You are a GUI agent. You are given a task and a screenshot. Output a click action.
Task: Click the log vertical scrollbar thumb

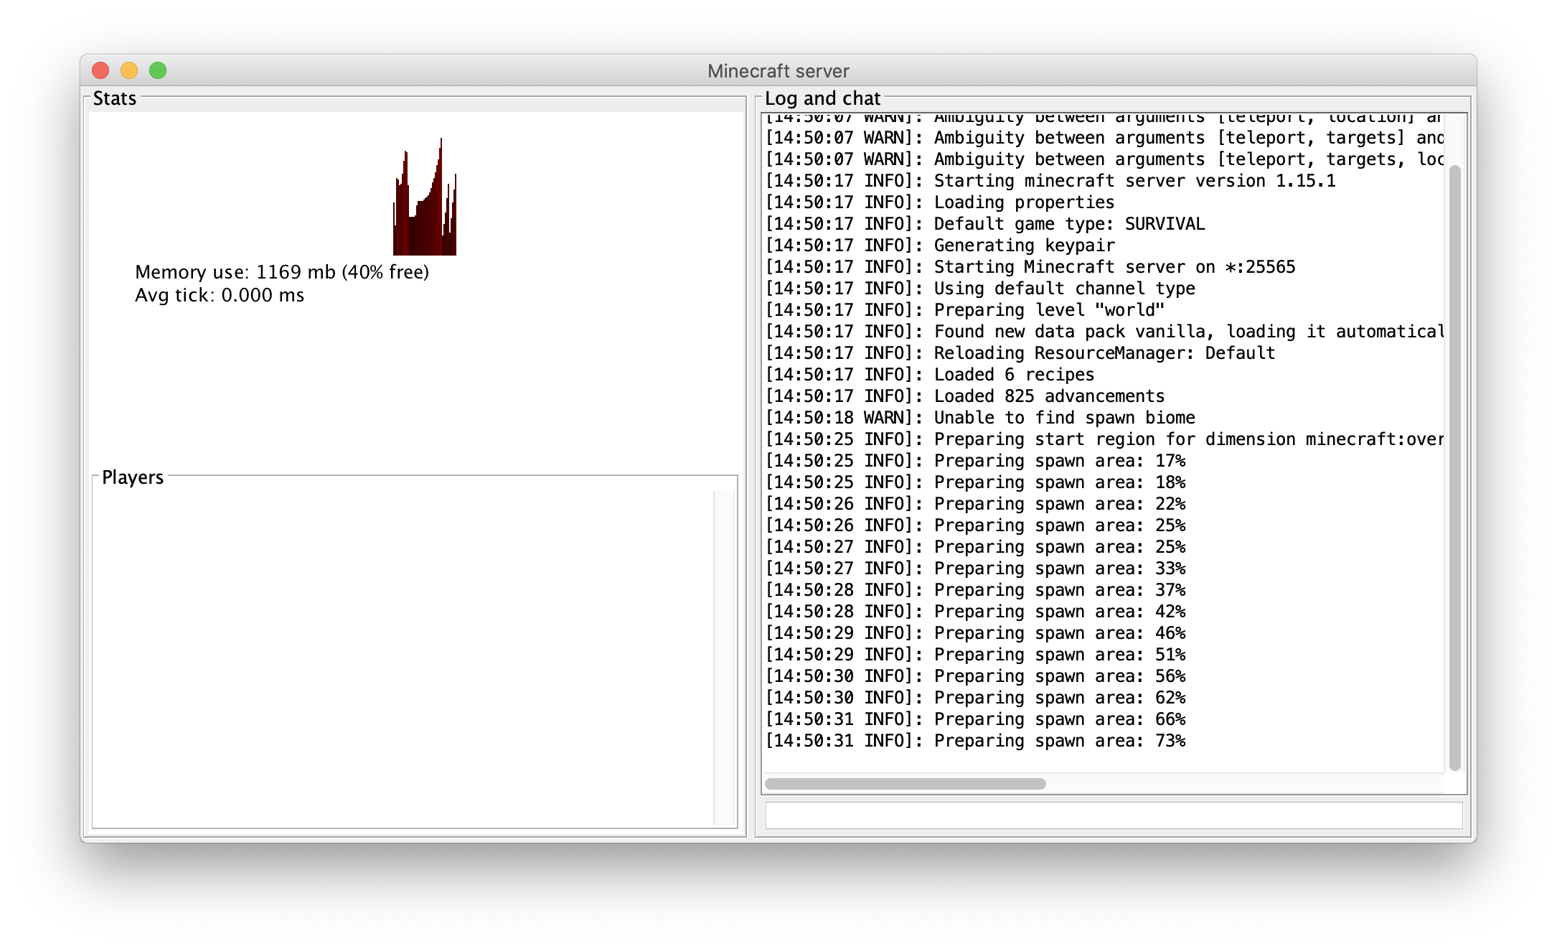click(x=1454, y=467)
